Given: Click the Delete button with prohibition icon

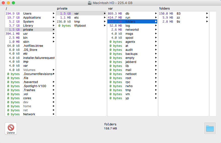Looking at the screenshot, I should [11, 128].
